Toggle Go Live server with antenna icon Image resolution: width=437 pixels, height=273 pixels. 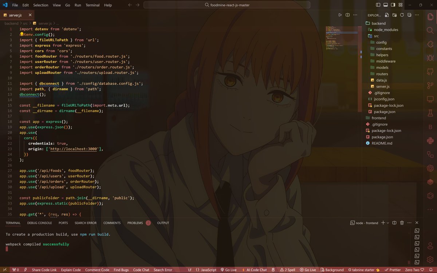pos(228,270)
